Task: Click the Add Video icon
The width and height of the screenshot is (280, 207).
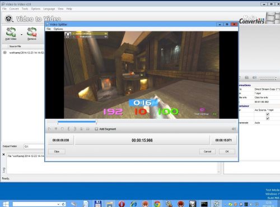Action: 11,34
